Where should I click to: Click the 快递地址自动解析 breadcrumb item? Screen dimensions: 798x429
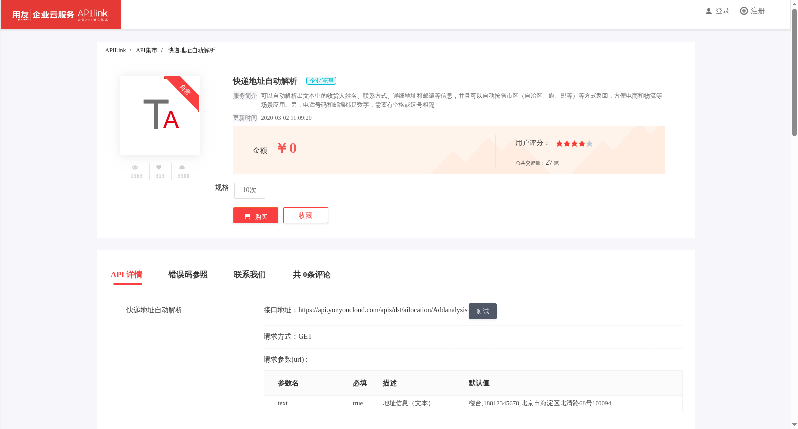click(x=192, y=50)
